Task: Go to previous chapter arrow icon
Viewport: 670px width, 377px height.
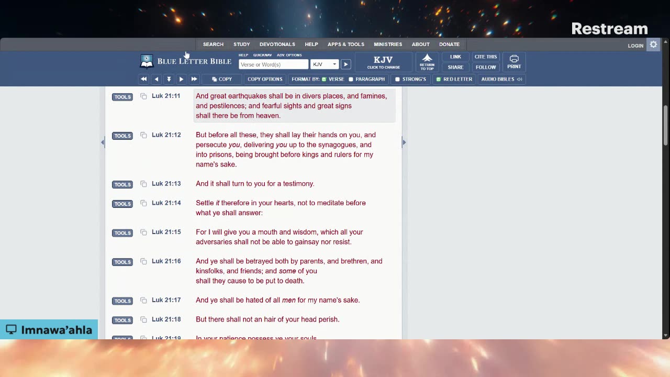Action: (x=156, y=79)
